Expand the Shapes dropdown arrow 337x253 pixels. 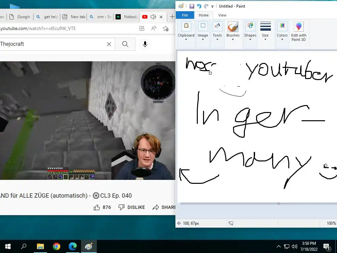[x=250, y=40]
